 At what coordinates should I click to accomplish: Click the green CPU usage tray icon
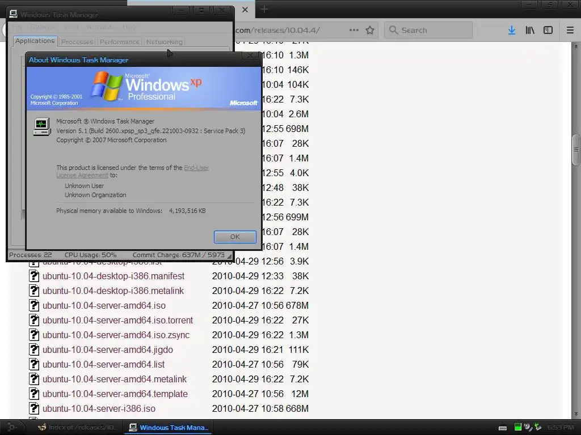(518, 427)
